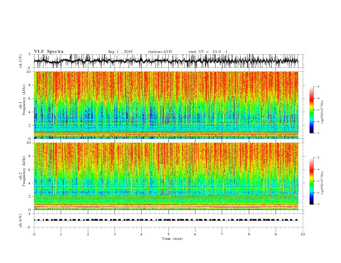Click the ch.2 color bar log(PSD) label
The image size is (341, 263).
click(x=322, y=183)
